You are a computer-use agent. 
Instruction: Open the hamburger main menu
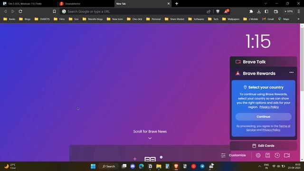pyautogui.click(x=299, y=11)
